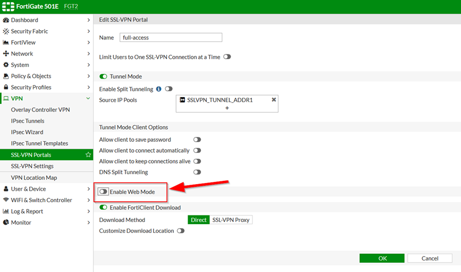
Task: Select SSL-VPN Proxy download method
Action: tap(231, 220)
